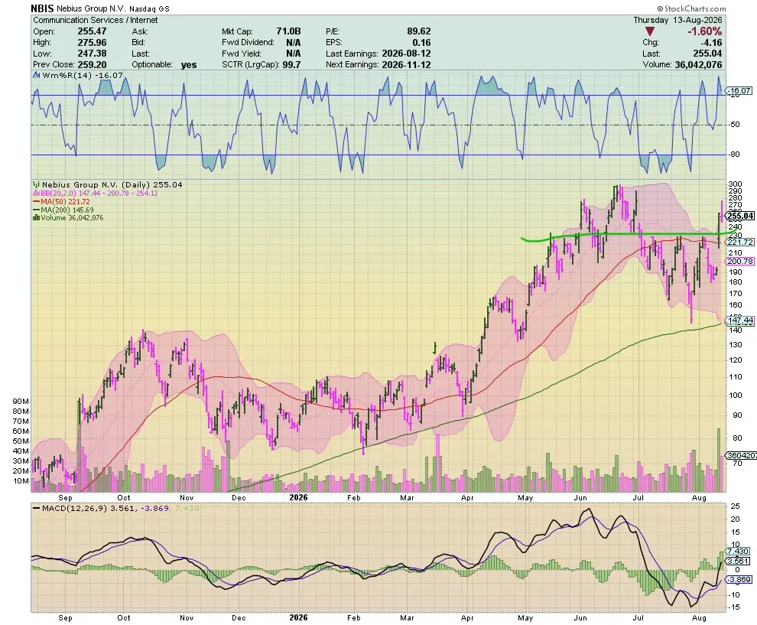This screenshot has width=757, height=625.
Task: Click the -3.869 signal line tag
Action: (739, 579)
